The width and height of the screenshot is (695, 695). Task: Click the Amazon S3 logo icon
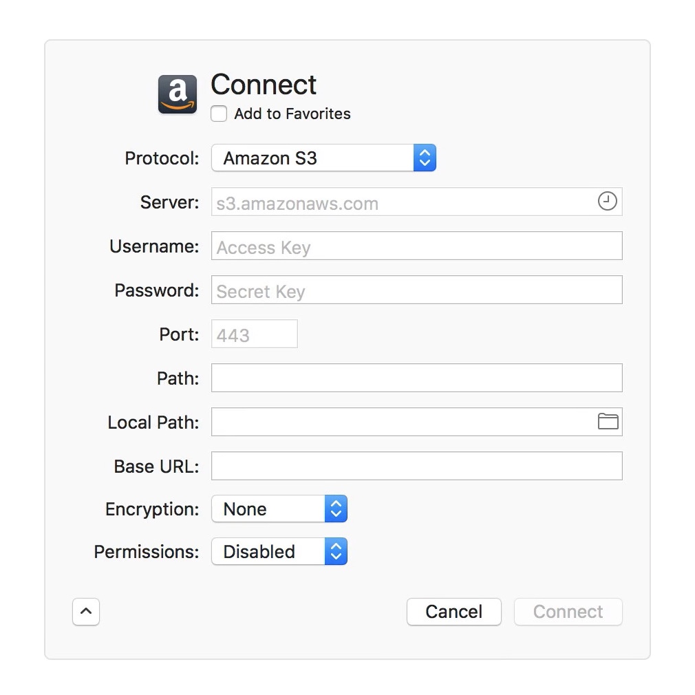(178, 94)
